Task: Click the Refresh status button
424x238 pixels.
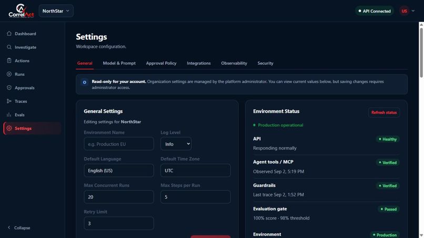Action: pos(384,112)
